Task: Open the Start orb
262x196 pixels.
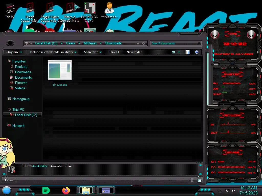Action: coord(7,190)
